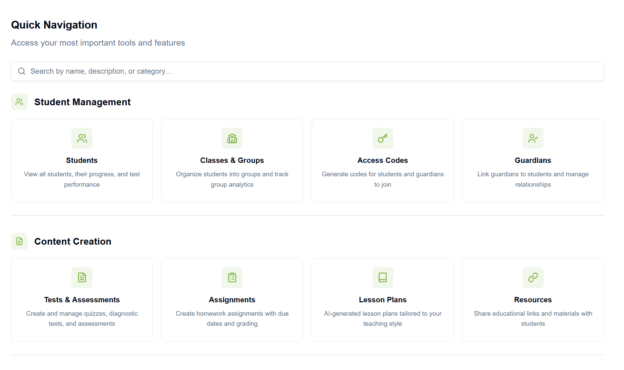Click the Guardians person-check icon
This screenshot has height=370, width=624.
coord(533,138)
